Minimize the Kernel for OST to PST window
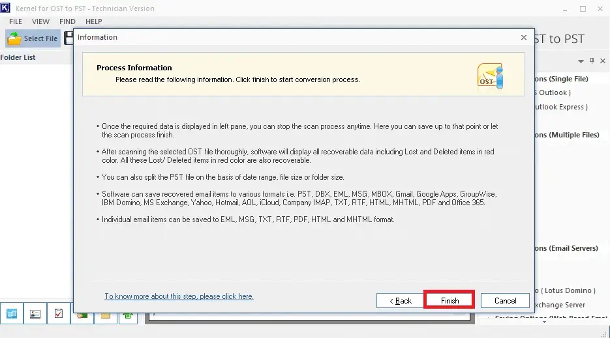Screen dimensions: 610x338 [x=565, y=8]
